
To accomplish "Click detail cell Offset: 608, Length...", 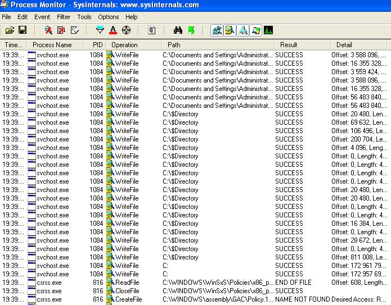I will 359,283.
